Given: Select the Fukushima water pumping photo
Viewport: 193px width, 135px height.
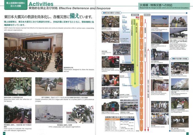Looking at the screenshot, I should click(160, 38).
